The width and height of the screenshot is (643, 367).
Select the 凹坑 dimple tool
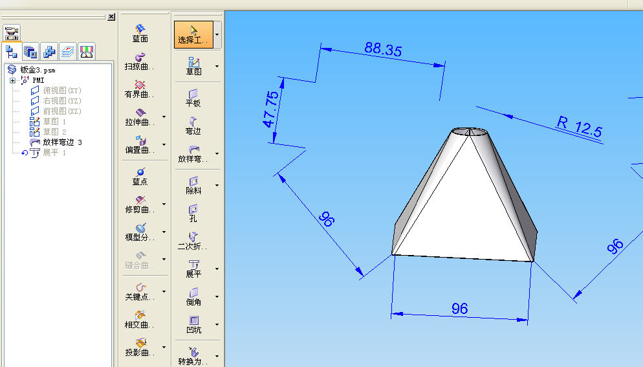pos(193,325)
